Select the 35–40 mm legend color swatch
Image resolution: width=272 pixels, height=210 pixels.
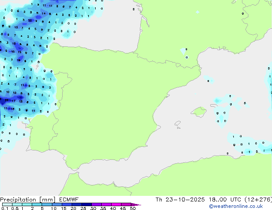pos(106,204)
